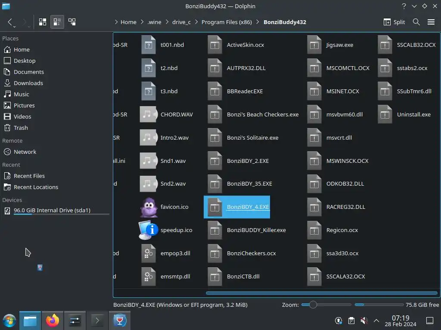Image resolution: width=441 pixels, height=330 pixels.
Task: Click the Split view button
Action: [x=394, y=22]
